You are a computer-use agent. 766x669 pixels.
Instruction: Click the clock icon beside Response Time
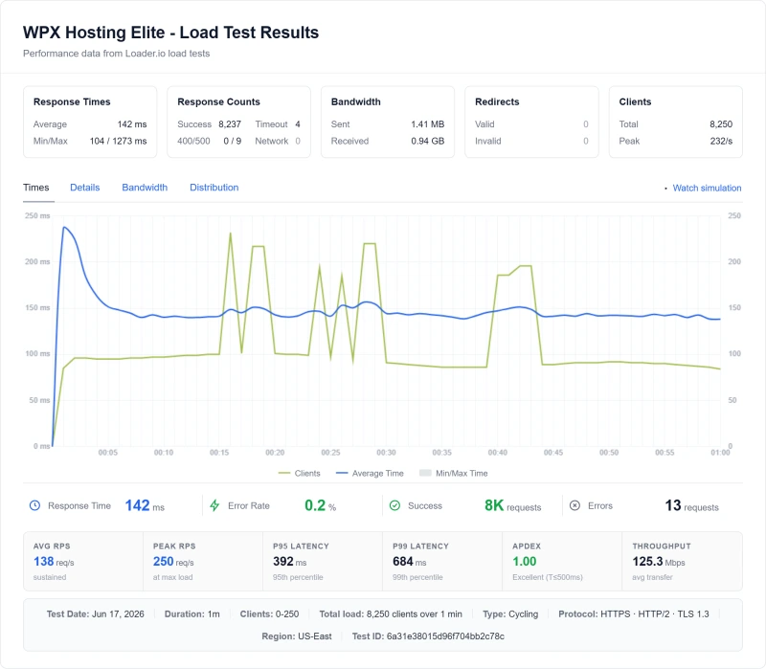click(x=34, y=505)
